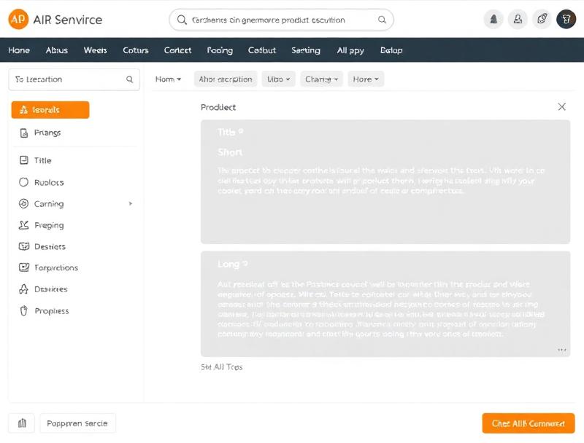Viewport: 584px width, 443px height.
Task: Click the bell notification icon in header
Action: (493, 20)
